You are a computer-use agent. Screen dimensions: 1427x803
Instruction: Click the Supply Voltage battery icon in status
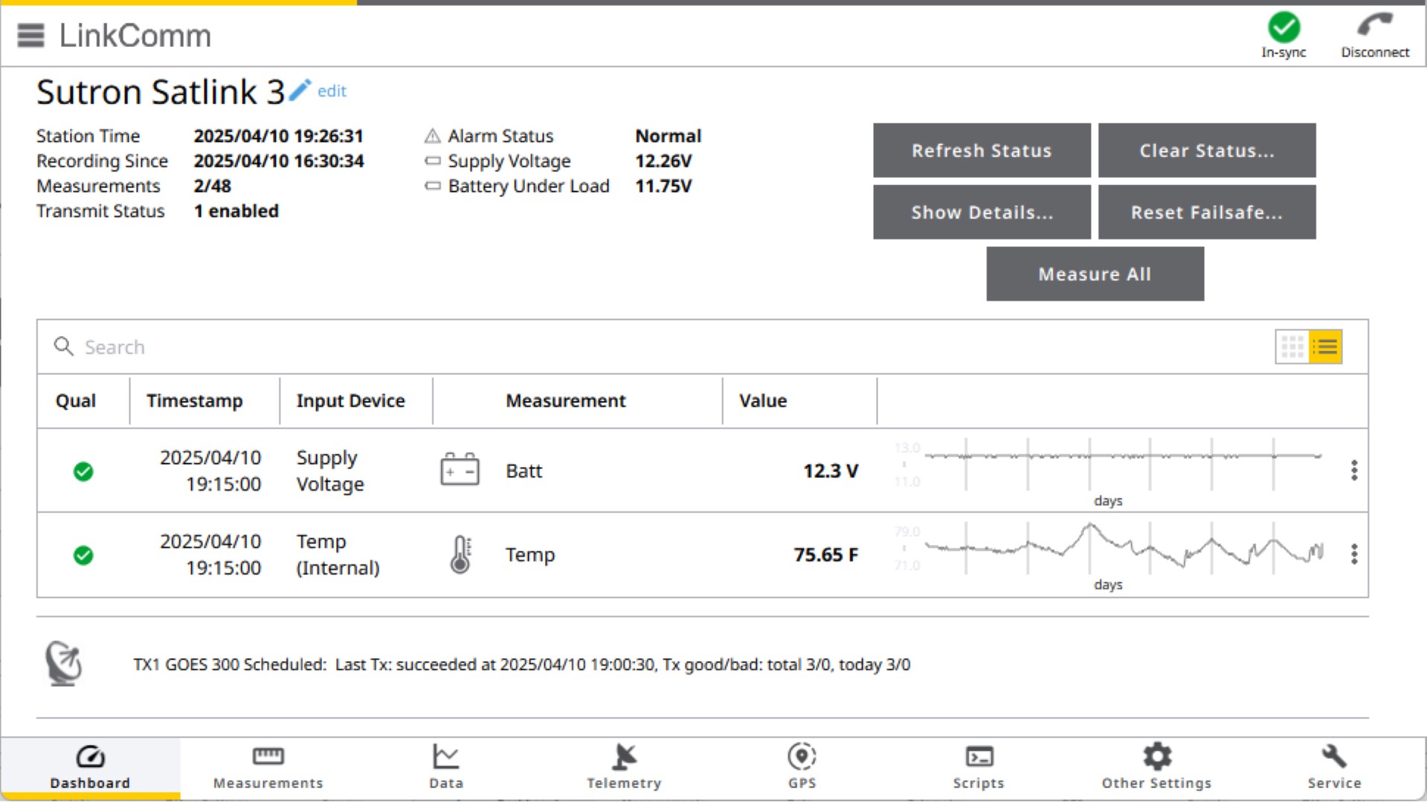pos(432,161)
